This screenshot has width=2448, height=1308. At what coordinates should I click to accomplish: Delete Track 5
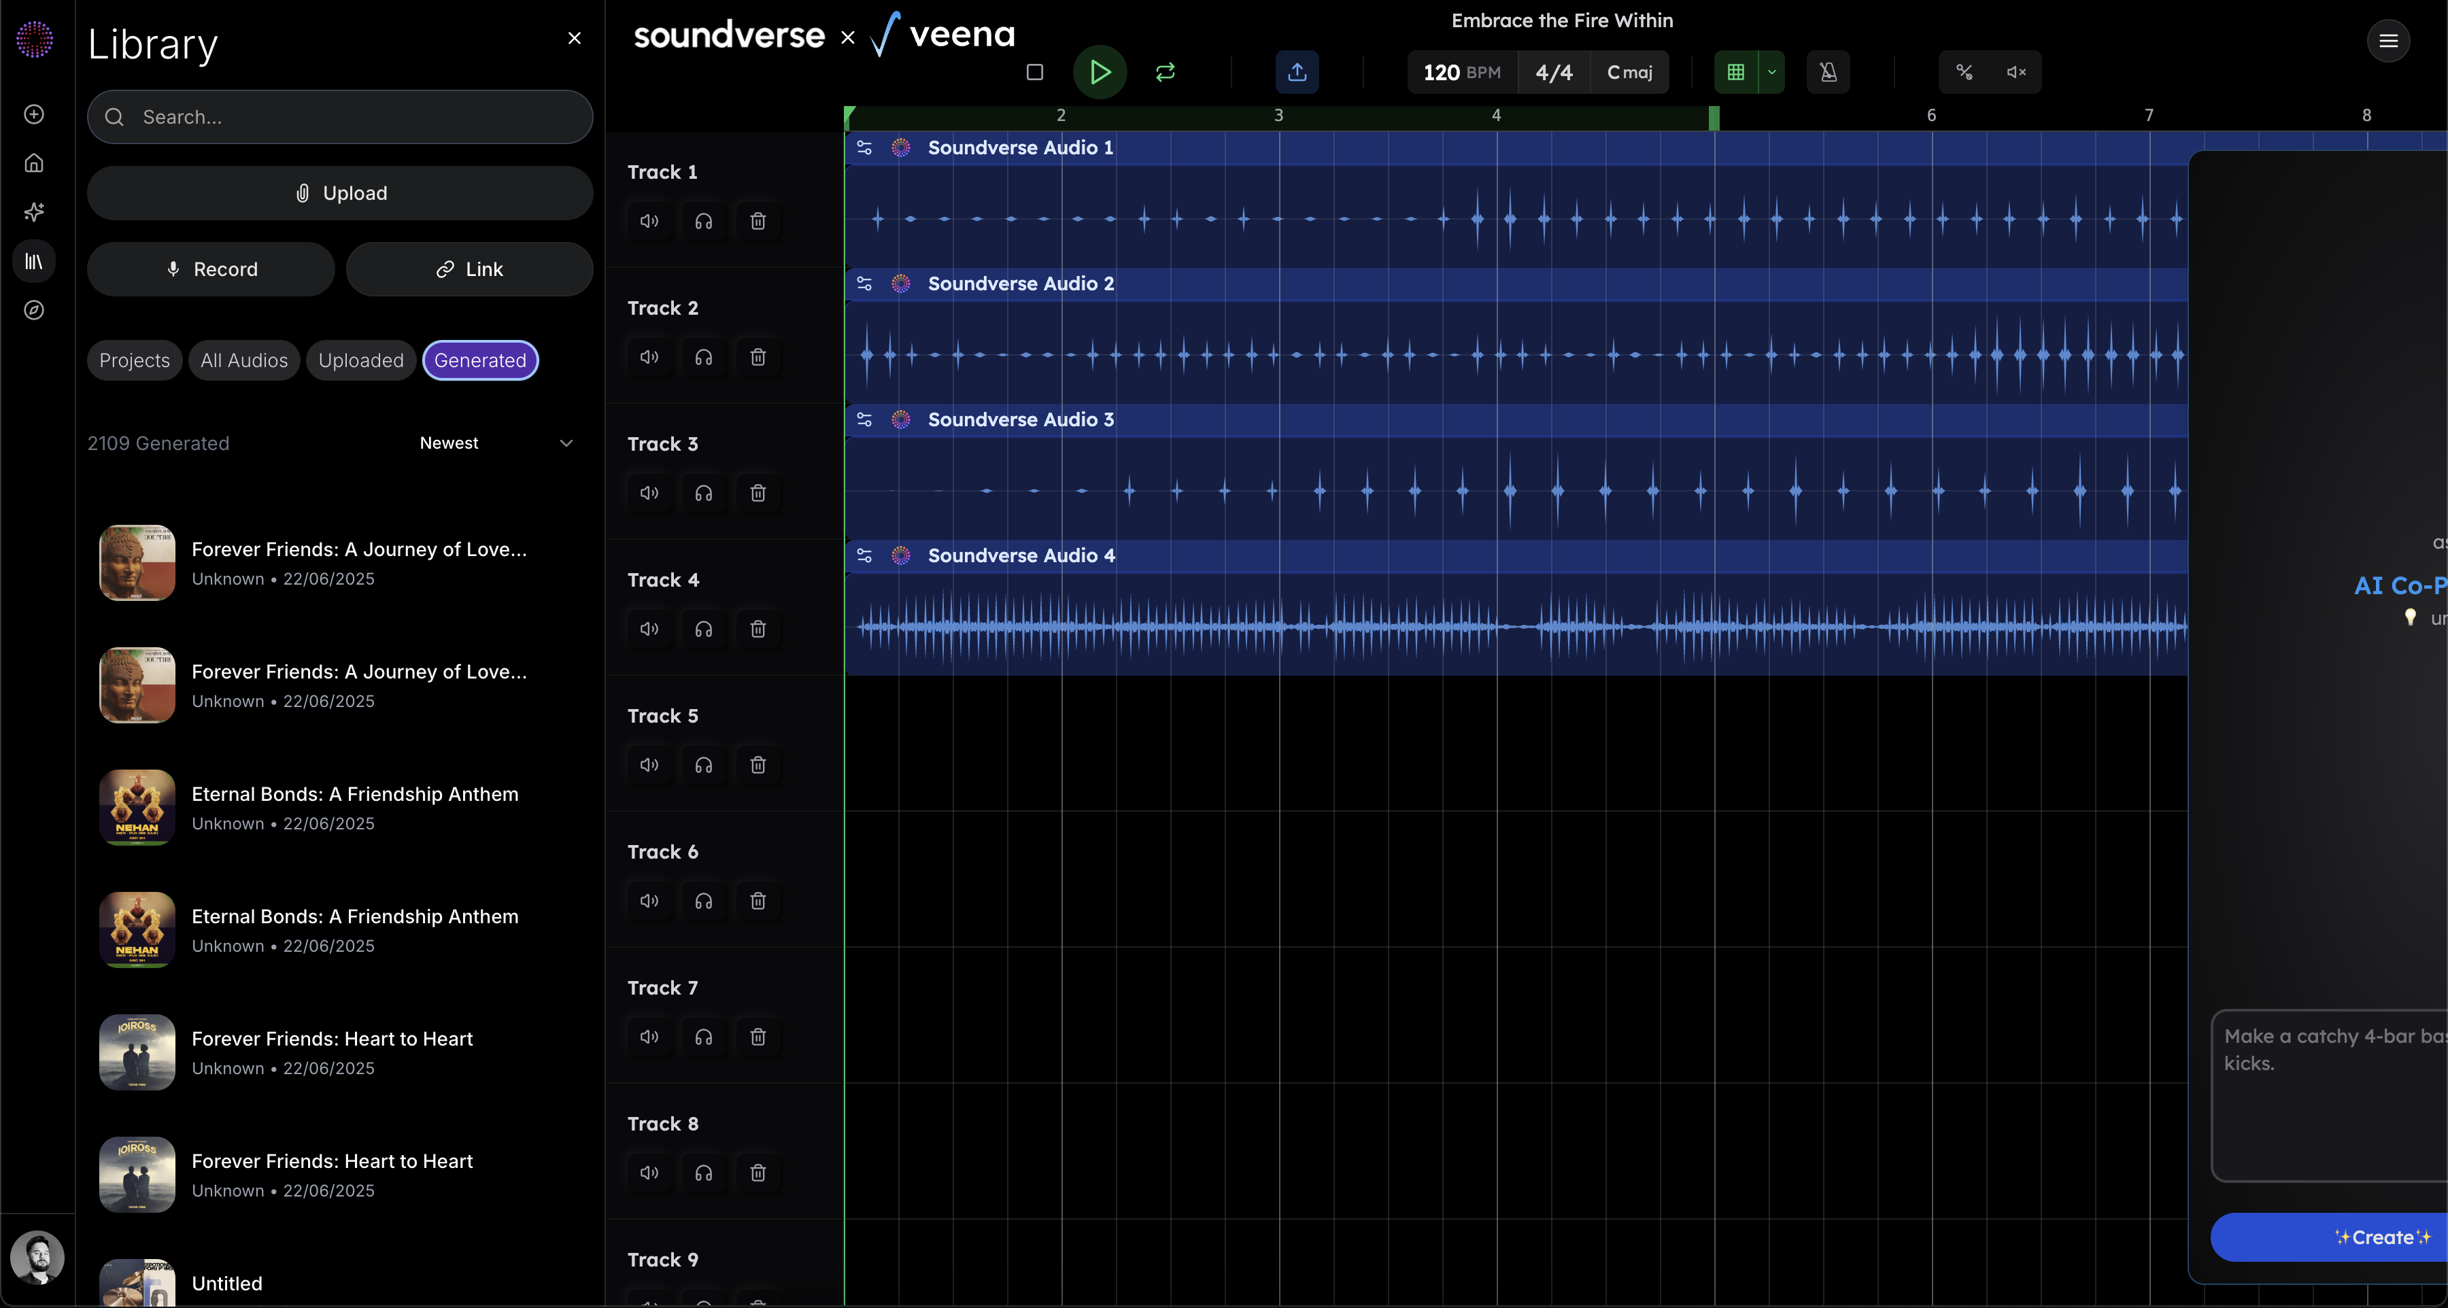(x=758, y=765)
